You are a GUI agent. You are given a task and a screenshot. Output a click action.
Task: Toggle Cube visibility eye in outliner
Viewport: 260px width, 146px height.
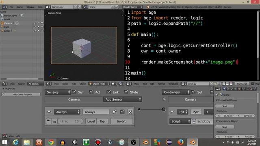(35, 27)
